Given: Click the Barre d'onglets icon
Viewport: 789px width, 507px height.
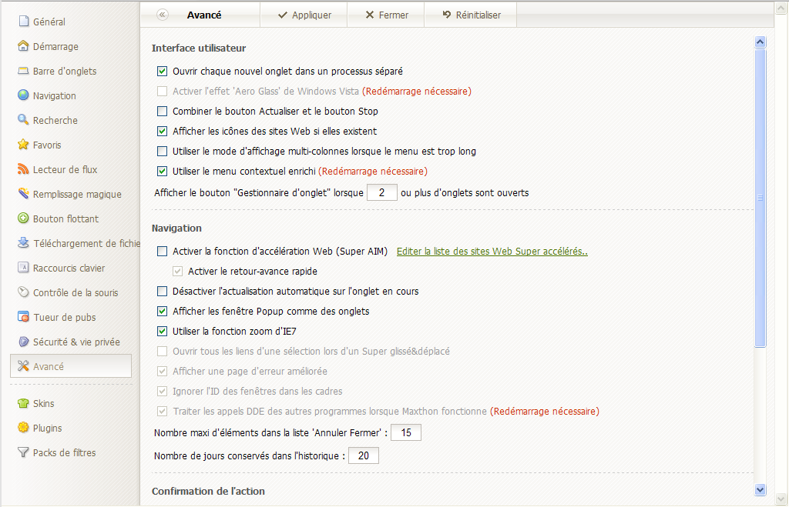Looking at the screenshot, I should click(x=23, y=70).
